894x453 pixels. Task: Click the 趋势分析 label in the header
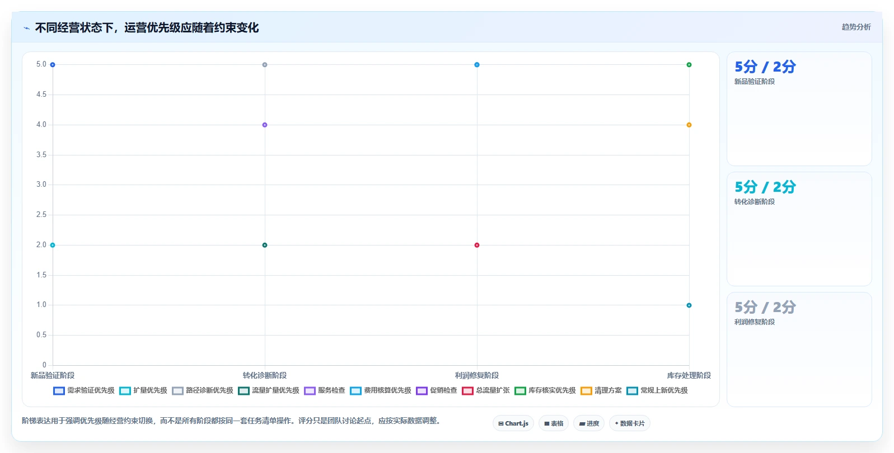pyautogui.click(x=856, y=27)
